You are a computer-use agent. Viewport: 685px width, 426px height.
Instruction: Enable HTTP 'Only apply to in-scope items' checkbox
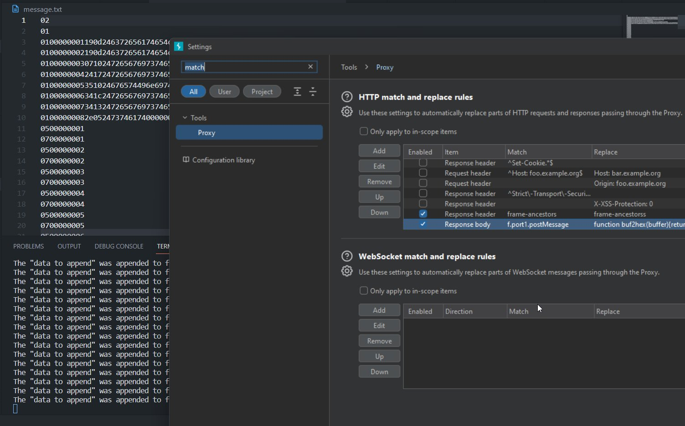[x=364, y=132]
